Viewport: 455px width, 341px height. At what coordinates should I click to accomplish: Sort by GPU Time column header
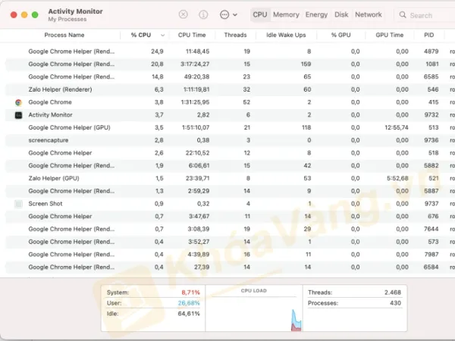[390, 35]
